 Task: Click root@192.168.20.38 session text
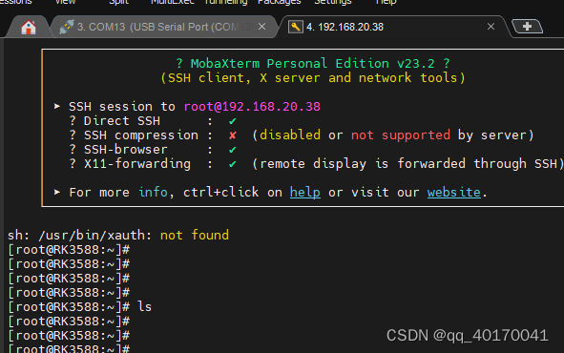pos(252,107)
